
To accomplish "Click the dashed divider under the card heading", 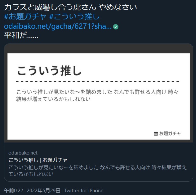I will coord(98,82).
